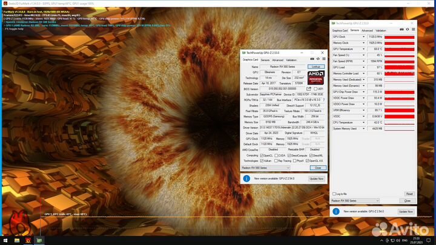Open the GPU Chip Power Draw dropdown
The height and width of the screenshot is (245, 436).
click(x=363, y=92)
